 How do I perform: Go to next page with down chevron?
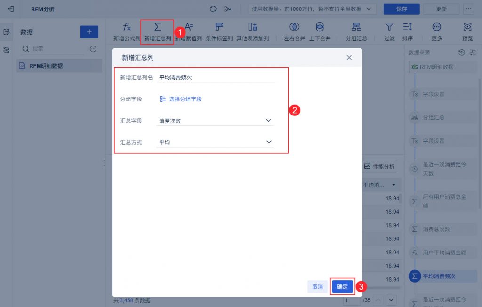[391, 300]
